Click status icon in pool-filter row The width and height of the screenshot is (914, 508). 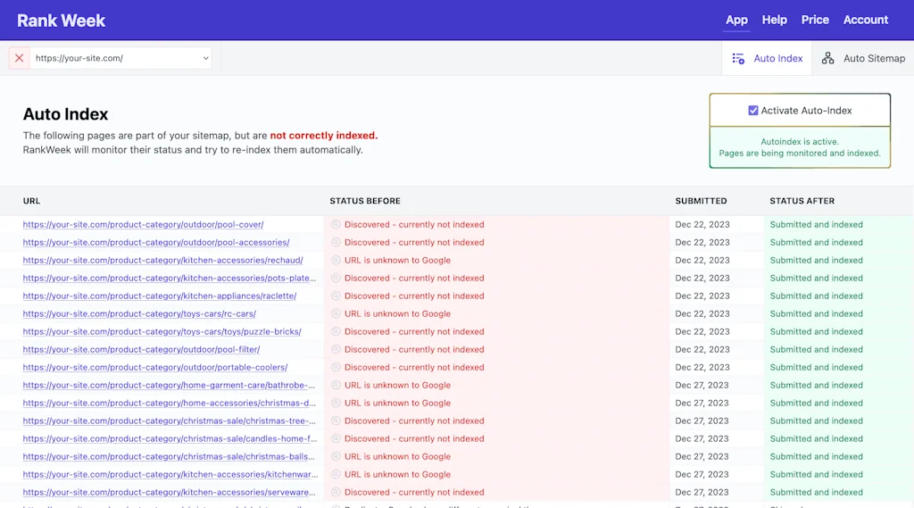(336, 349)
